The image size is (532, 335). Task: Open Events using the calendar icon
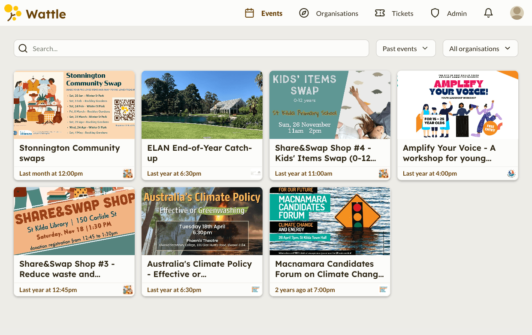pyautogui.click(x=249, y=13)
